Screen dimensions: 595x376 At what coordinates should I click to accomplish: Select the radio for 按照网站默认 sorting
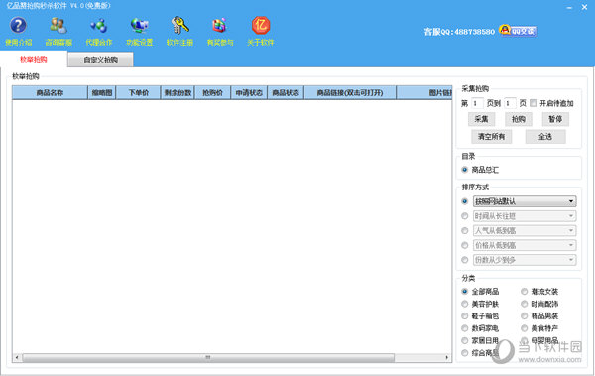click(464, 201)
